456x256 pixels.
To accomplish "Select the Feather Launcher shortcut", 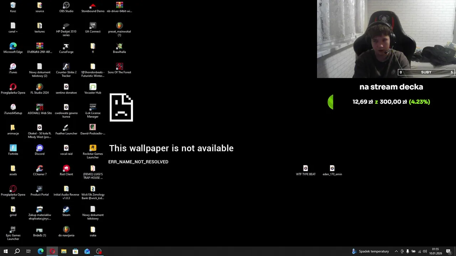I will click(x=66, y=130).
